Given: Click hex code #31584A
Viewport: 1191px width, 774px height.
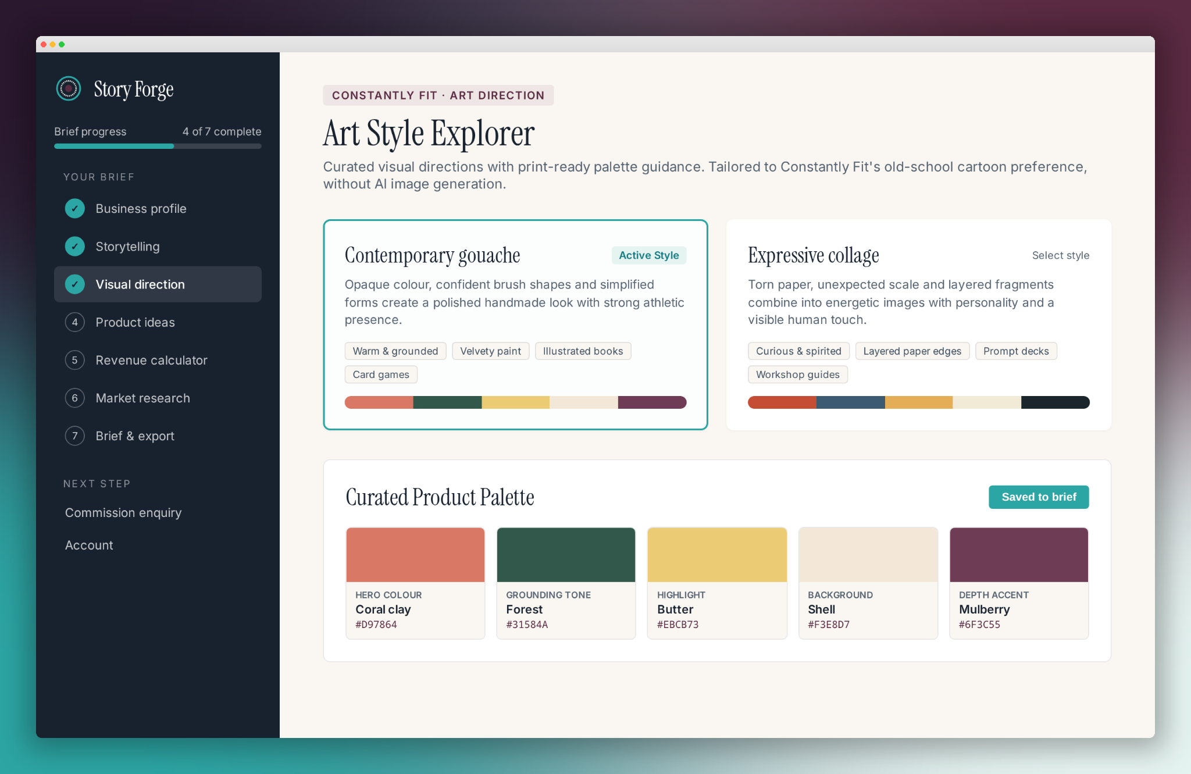Looking at the screenshot, I should point(527,625).
